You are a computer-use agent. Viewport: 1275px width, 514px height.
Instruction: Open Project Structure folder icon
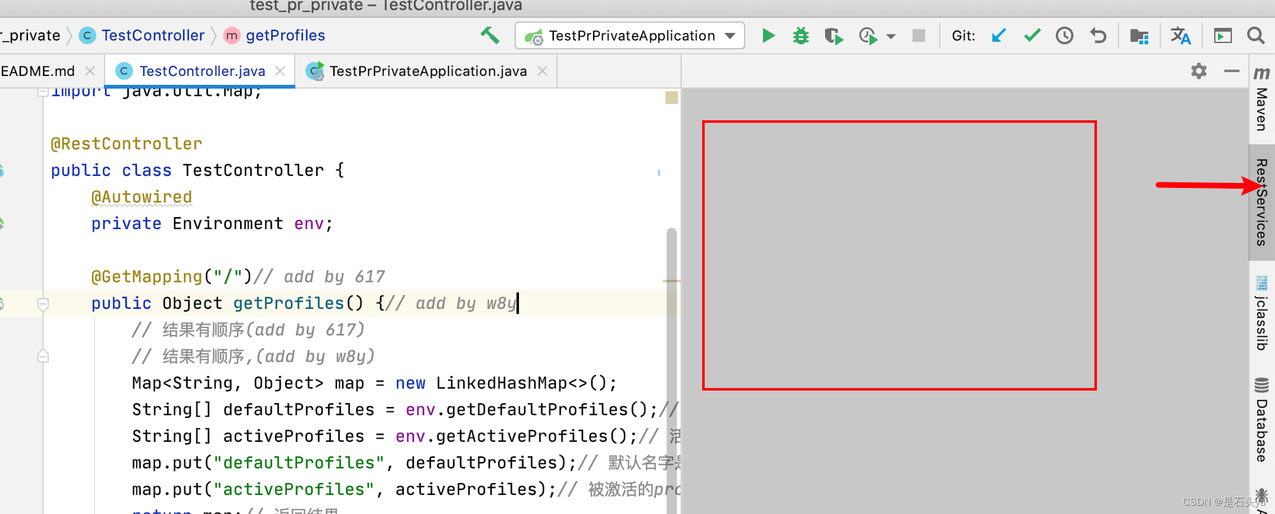click(x=1139, y=36)
